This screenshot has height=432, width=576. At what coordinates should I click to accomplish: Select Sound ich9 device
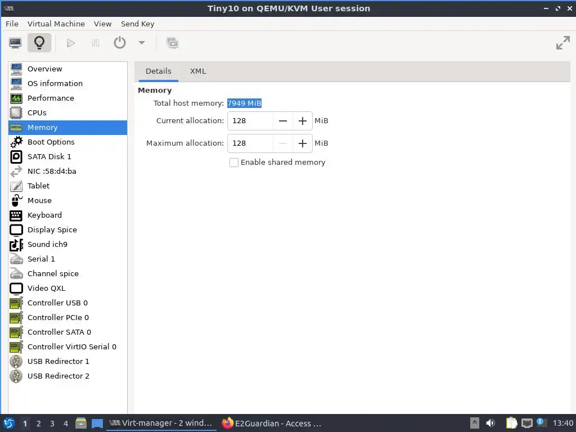tap(67, 244)
